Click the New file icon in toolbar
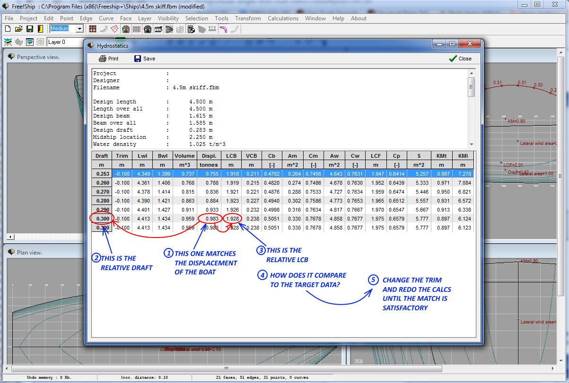 coord(8,29)
